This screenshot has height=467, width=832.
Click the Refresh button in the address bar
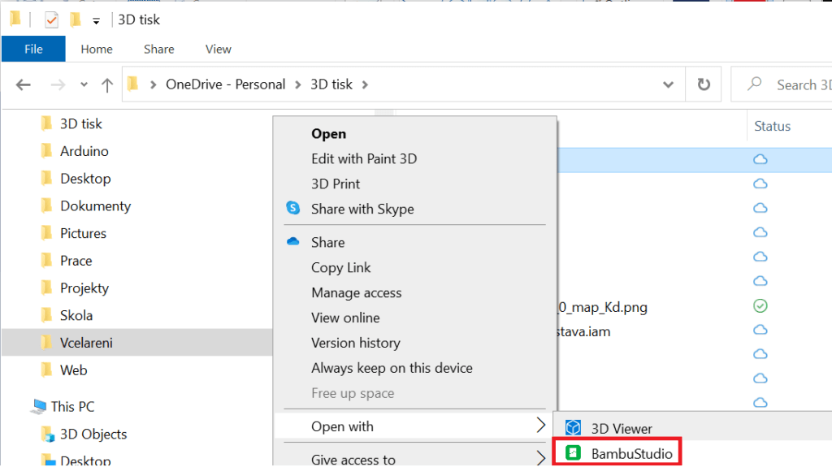tap(704, 84)
